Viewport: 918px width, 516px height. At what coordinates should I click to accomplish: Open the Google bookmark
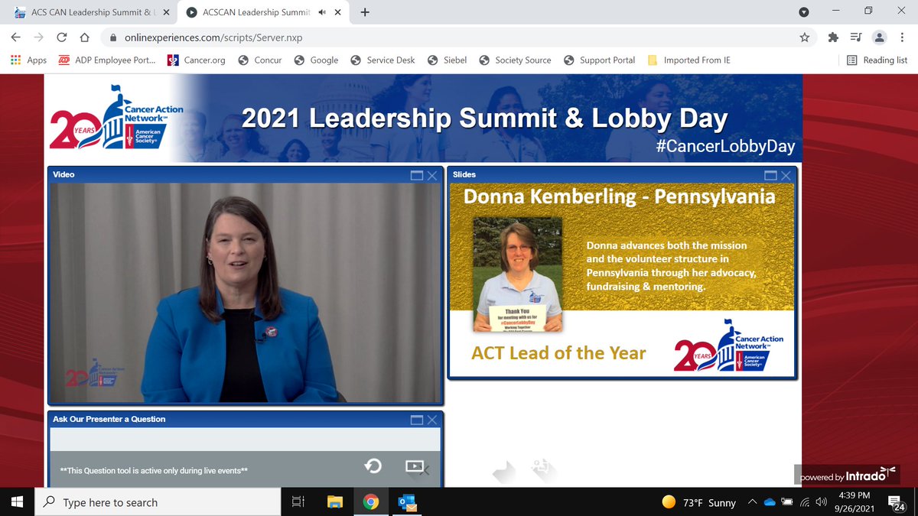click(x=316, y=60)
